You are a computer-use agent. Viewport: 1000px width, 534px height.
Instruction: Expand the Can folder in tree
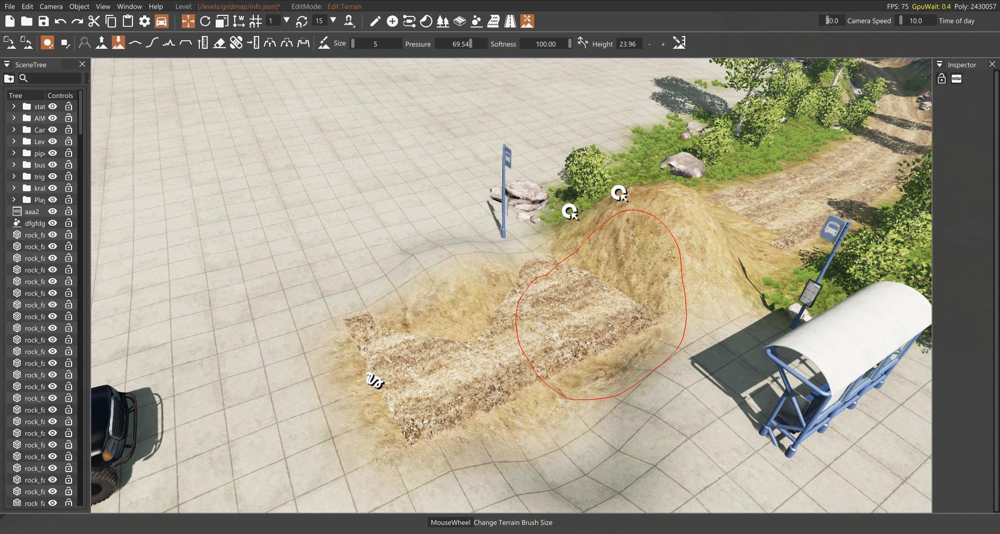click(x=14, y=130)
